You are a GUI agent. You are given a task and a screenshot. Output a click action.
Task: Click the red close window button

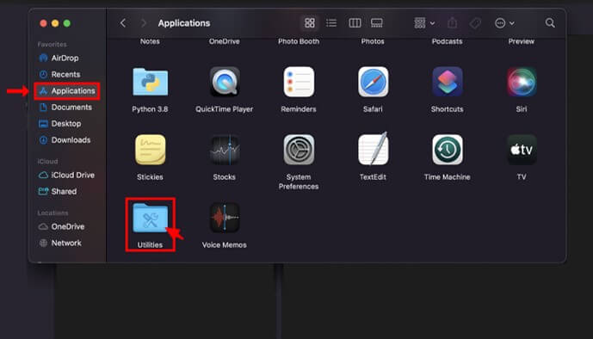tap(44, 23)
